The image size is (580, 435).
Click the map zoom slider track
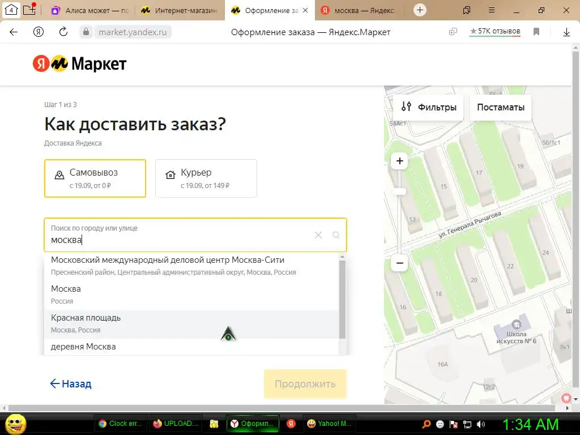[399, 212]
